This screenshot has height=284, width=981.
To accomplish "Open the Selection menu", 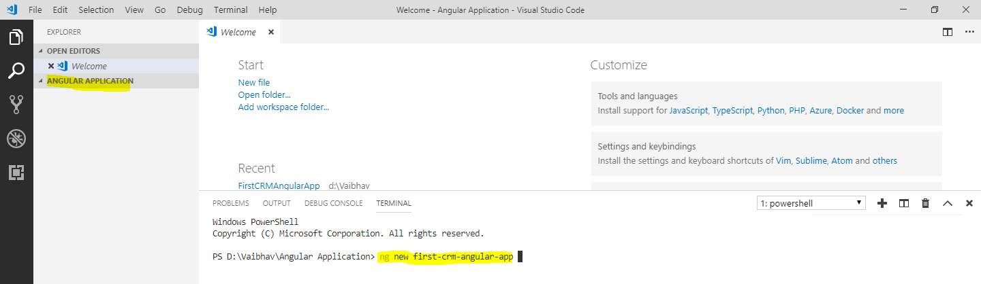I will (96, 10).
